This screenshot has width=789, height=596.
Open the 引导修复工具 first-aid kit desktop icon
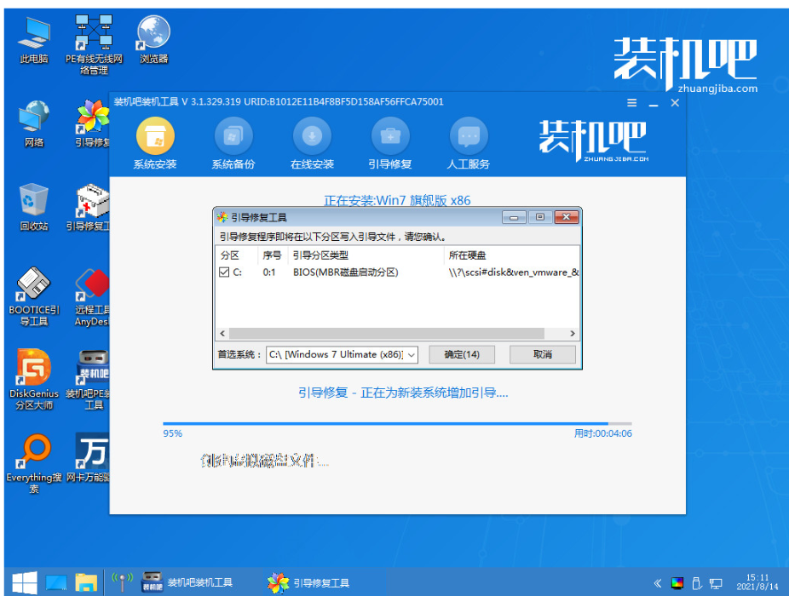click(89, 207)
